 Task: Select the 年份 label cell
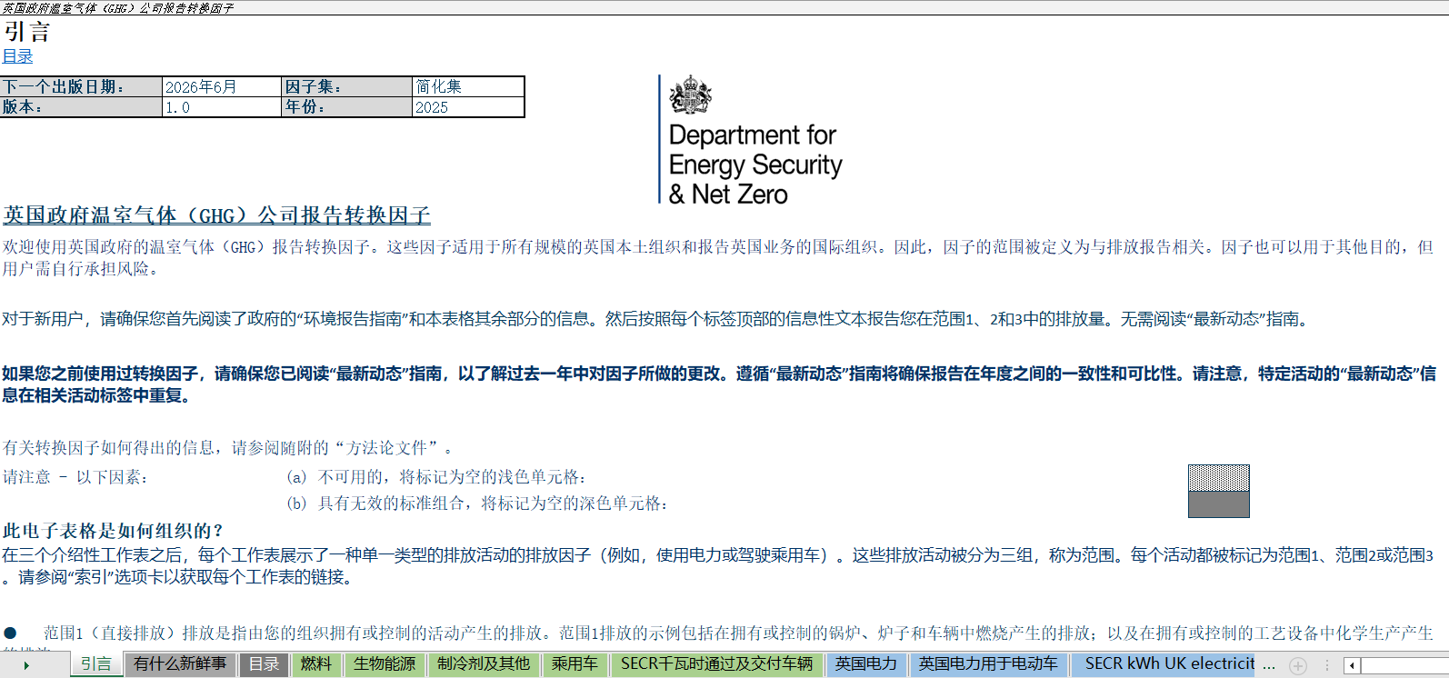click(347, 106)
